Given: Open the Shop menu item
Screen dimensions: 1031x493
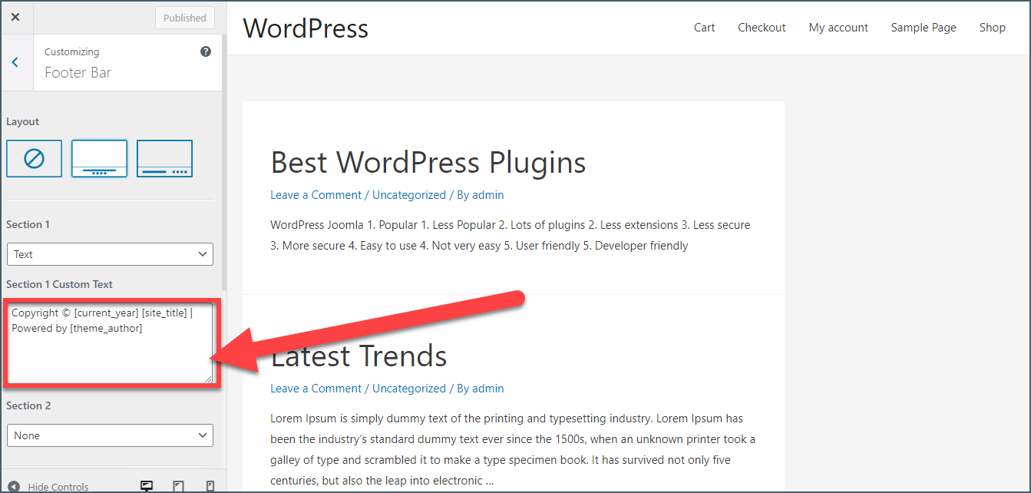Looking at the screenshot, I should (992, 28).
